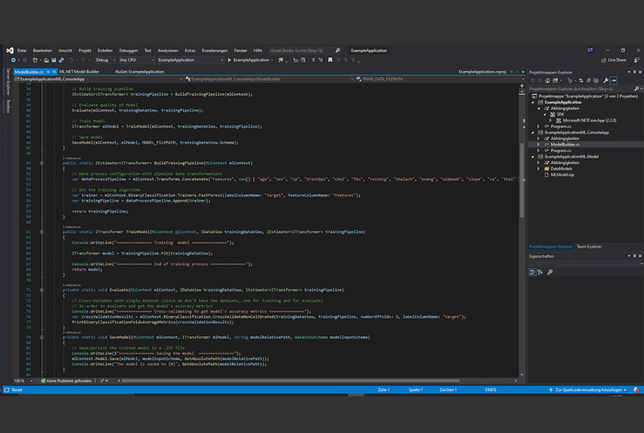Click the account avatar badge GT
Image resolution: width=644 pixels, height=433 pixels.
(x=590, y=50)
